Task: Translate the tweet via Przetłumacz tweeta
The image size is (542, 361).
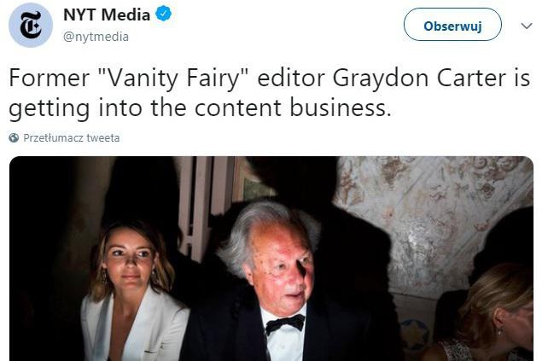Action: tap(71, 138)
